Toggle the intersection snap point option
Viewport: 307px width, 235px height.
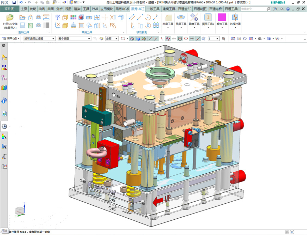point(174,39)
